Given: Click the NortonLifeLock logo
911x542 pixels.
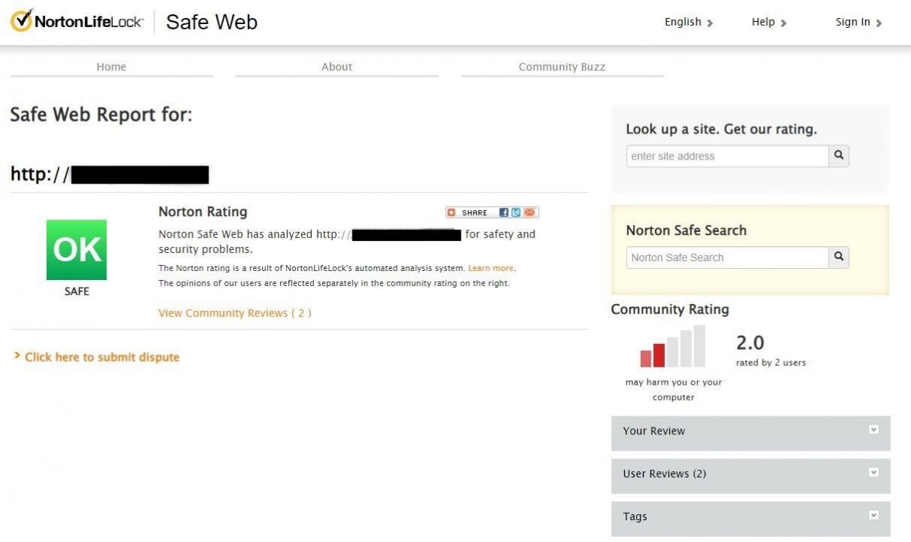Looking at the screenshot, I should tap(75, 20).
